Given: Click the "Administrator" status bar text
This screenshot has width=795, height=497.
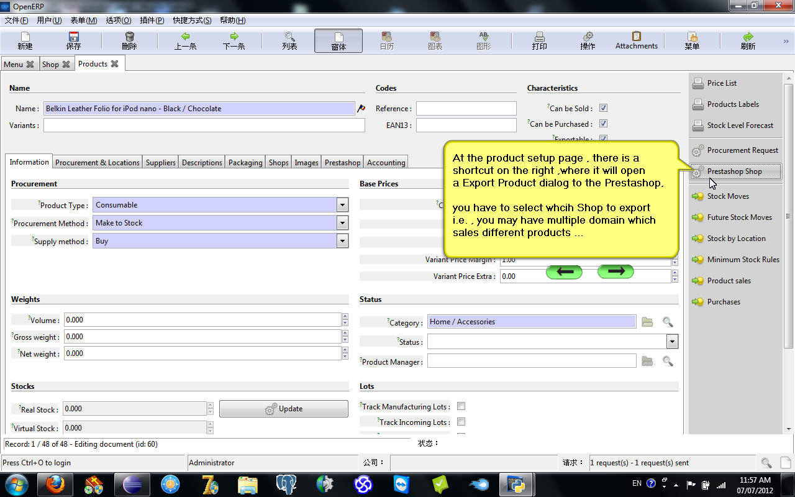Looking at the screenshot, I should tap(212, 463).
